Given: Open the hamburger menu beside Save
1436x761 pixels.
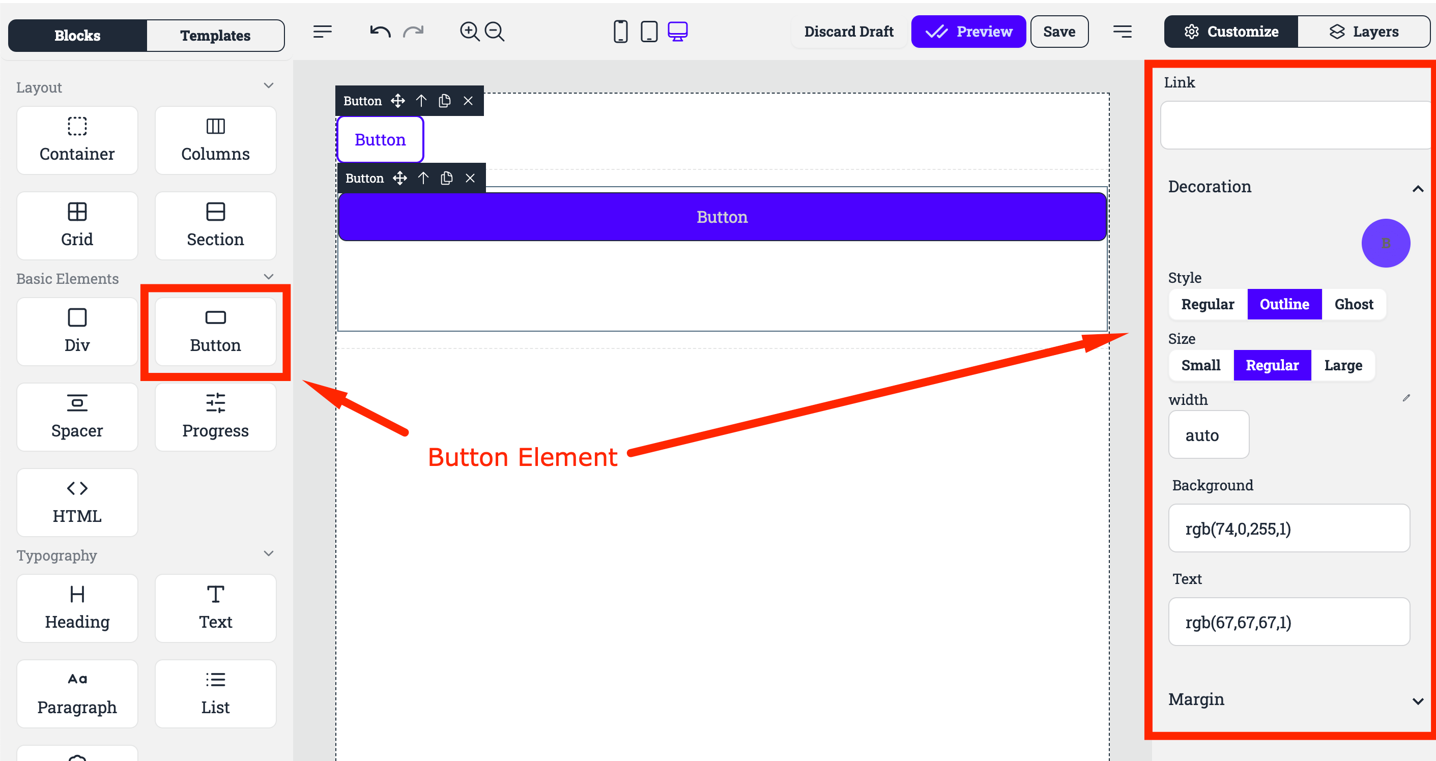Looking at the screenshot, I should point(1122,32).
